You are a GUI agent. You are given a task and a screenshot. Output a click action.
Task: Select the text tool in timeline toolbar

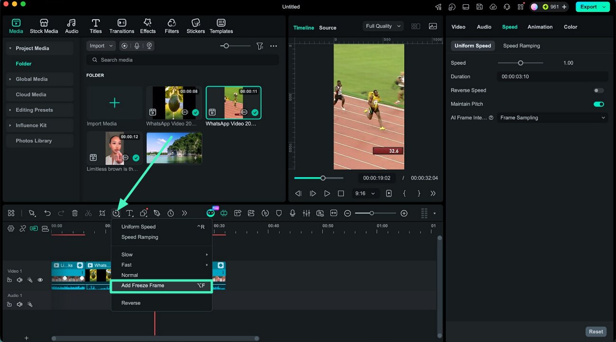click(129, 213)
